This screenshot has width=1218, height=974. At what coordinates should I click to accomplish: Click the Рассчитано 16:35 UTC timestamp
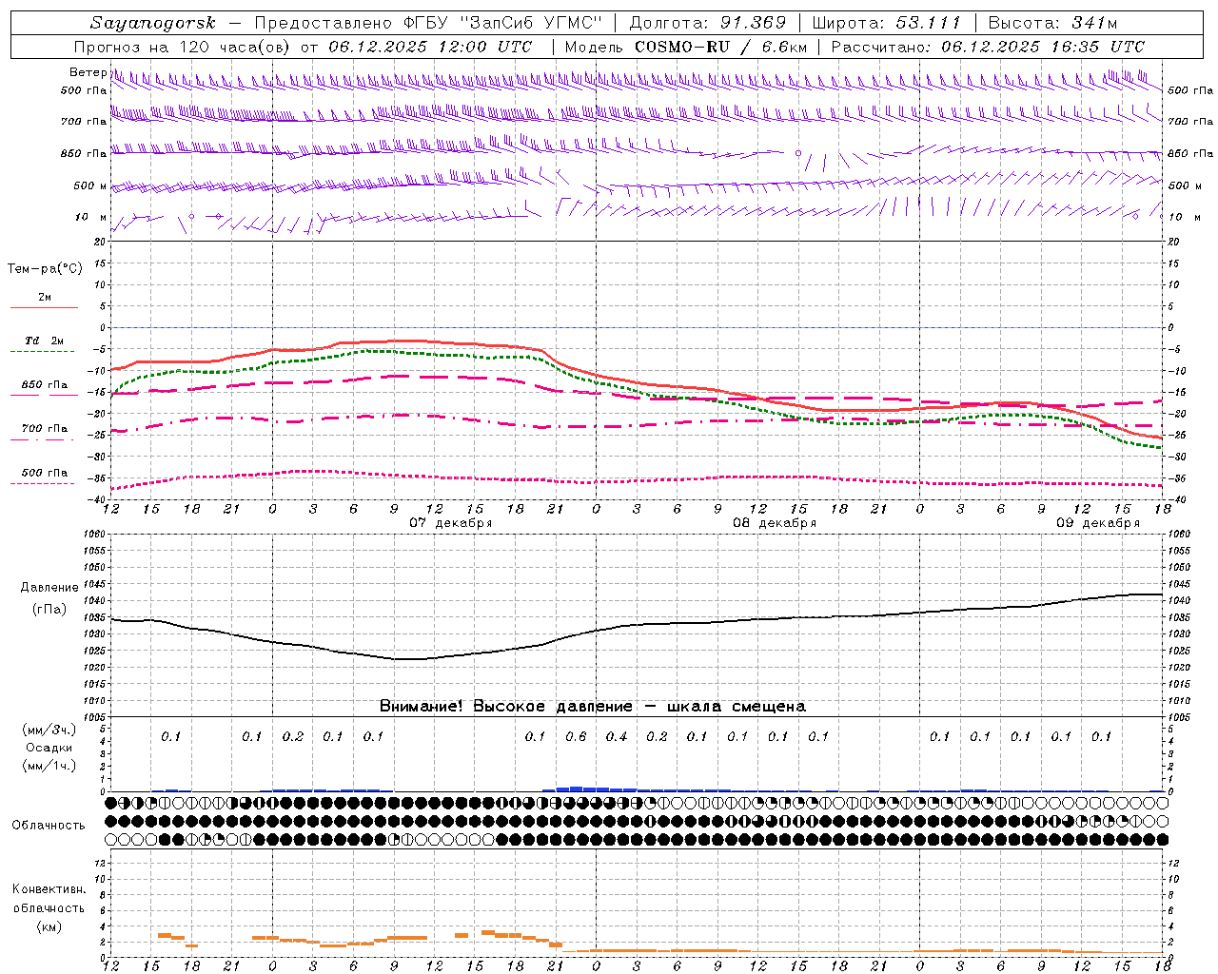click(988, 47)
